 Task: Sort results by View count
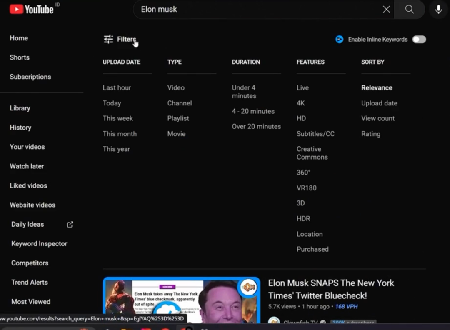[377, 118]
